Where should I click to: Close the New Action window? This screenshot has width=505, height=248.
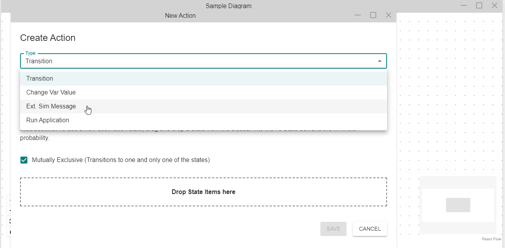pos(389,15)
